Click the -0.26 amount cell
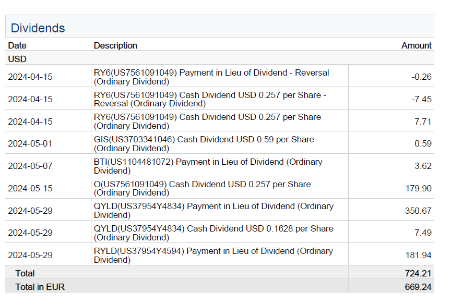The height and width of the screenshot is (304, 451). coord(421,77)
